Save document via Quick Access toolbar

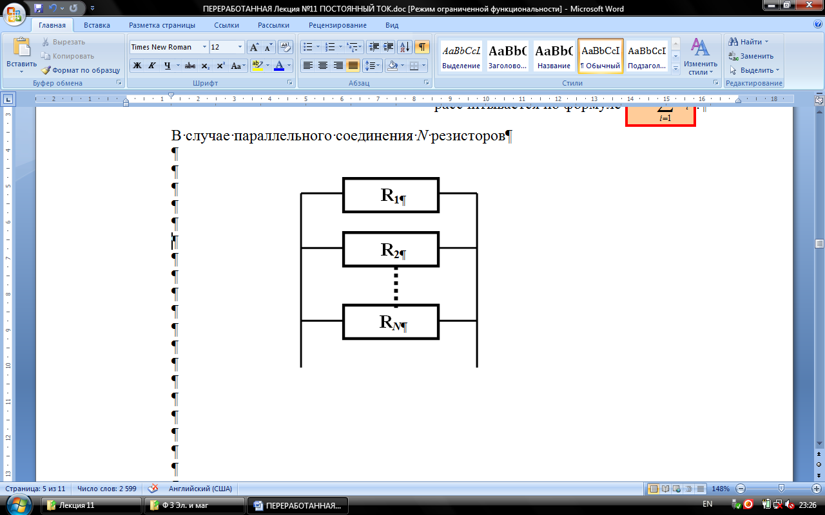click(x=39, y=8)
